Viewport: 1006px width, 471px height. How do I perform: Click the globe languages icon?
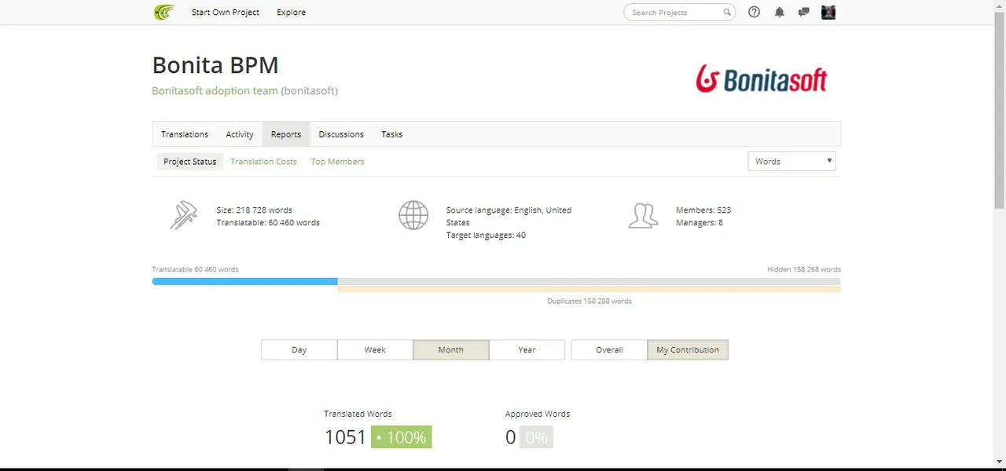[413, 215]
